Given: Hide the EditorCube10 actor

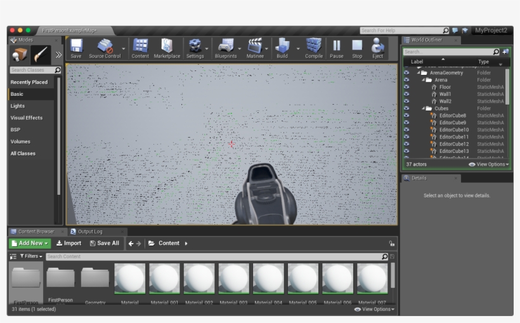Looking at the screenshot, I should pyautogui.click(x=406, y=130).
